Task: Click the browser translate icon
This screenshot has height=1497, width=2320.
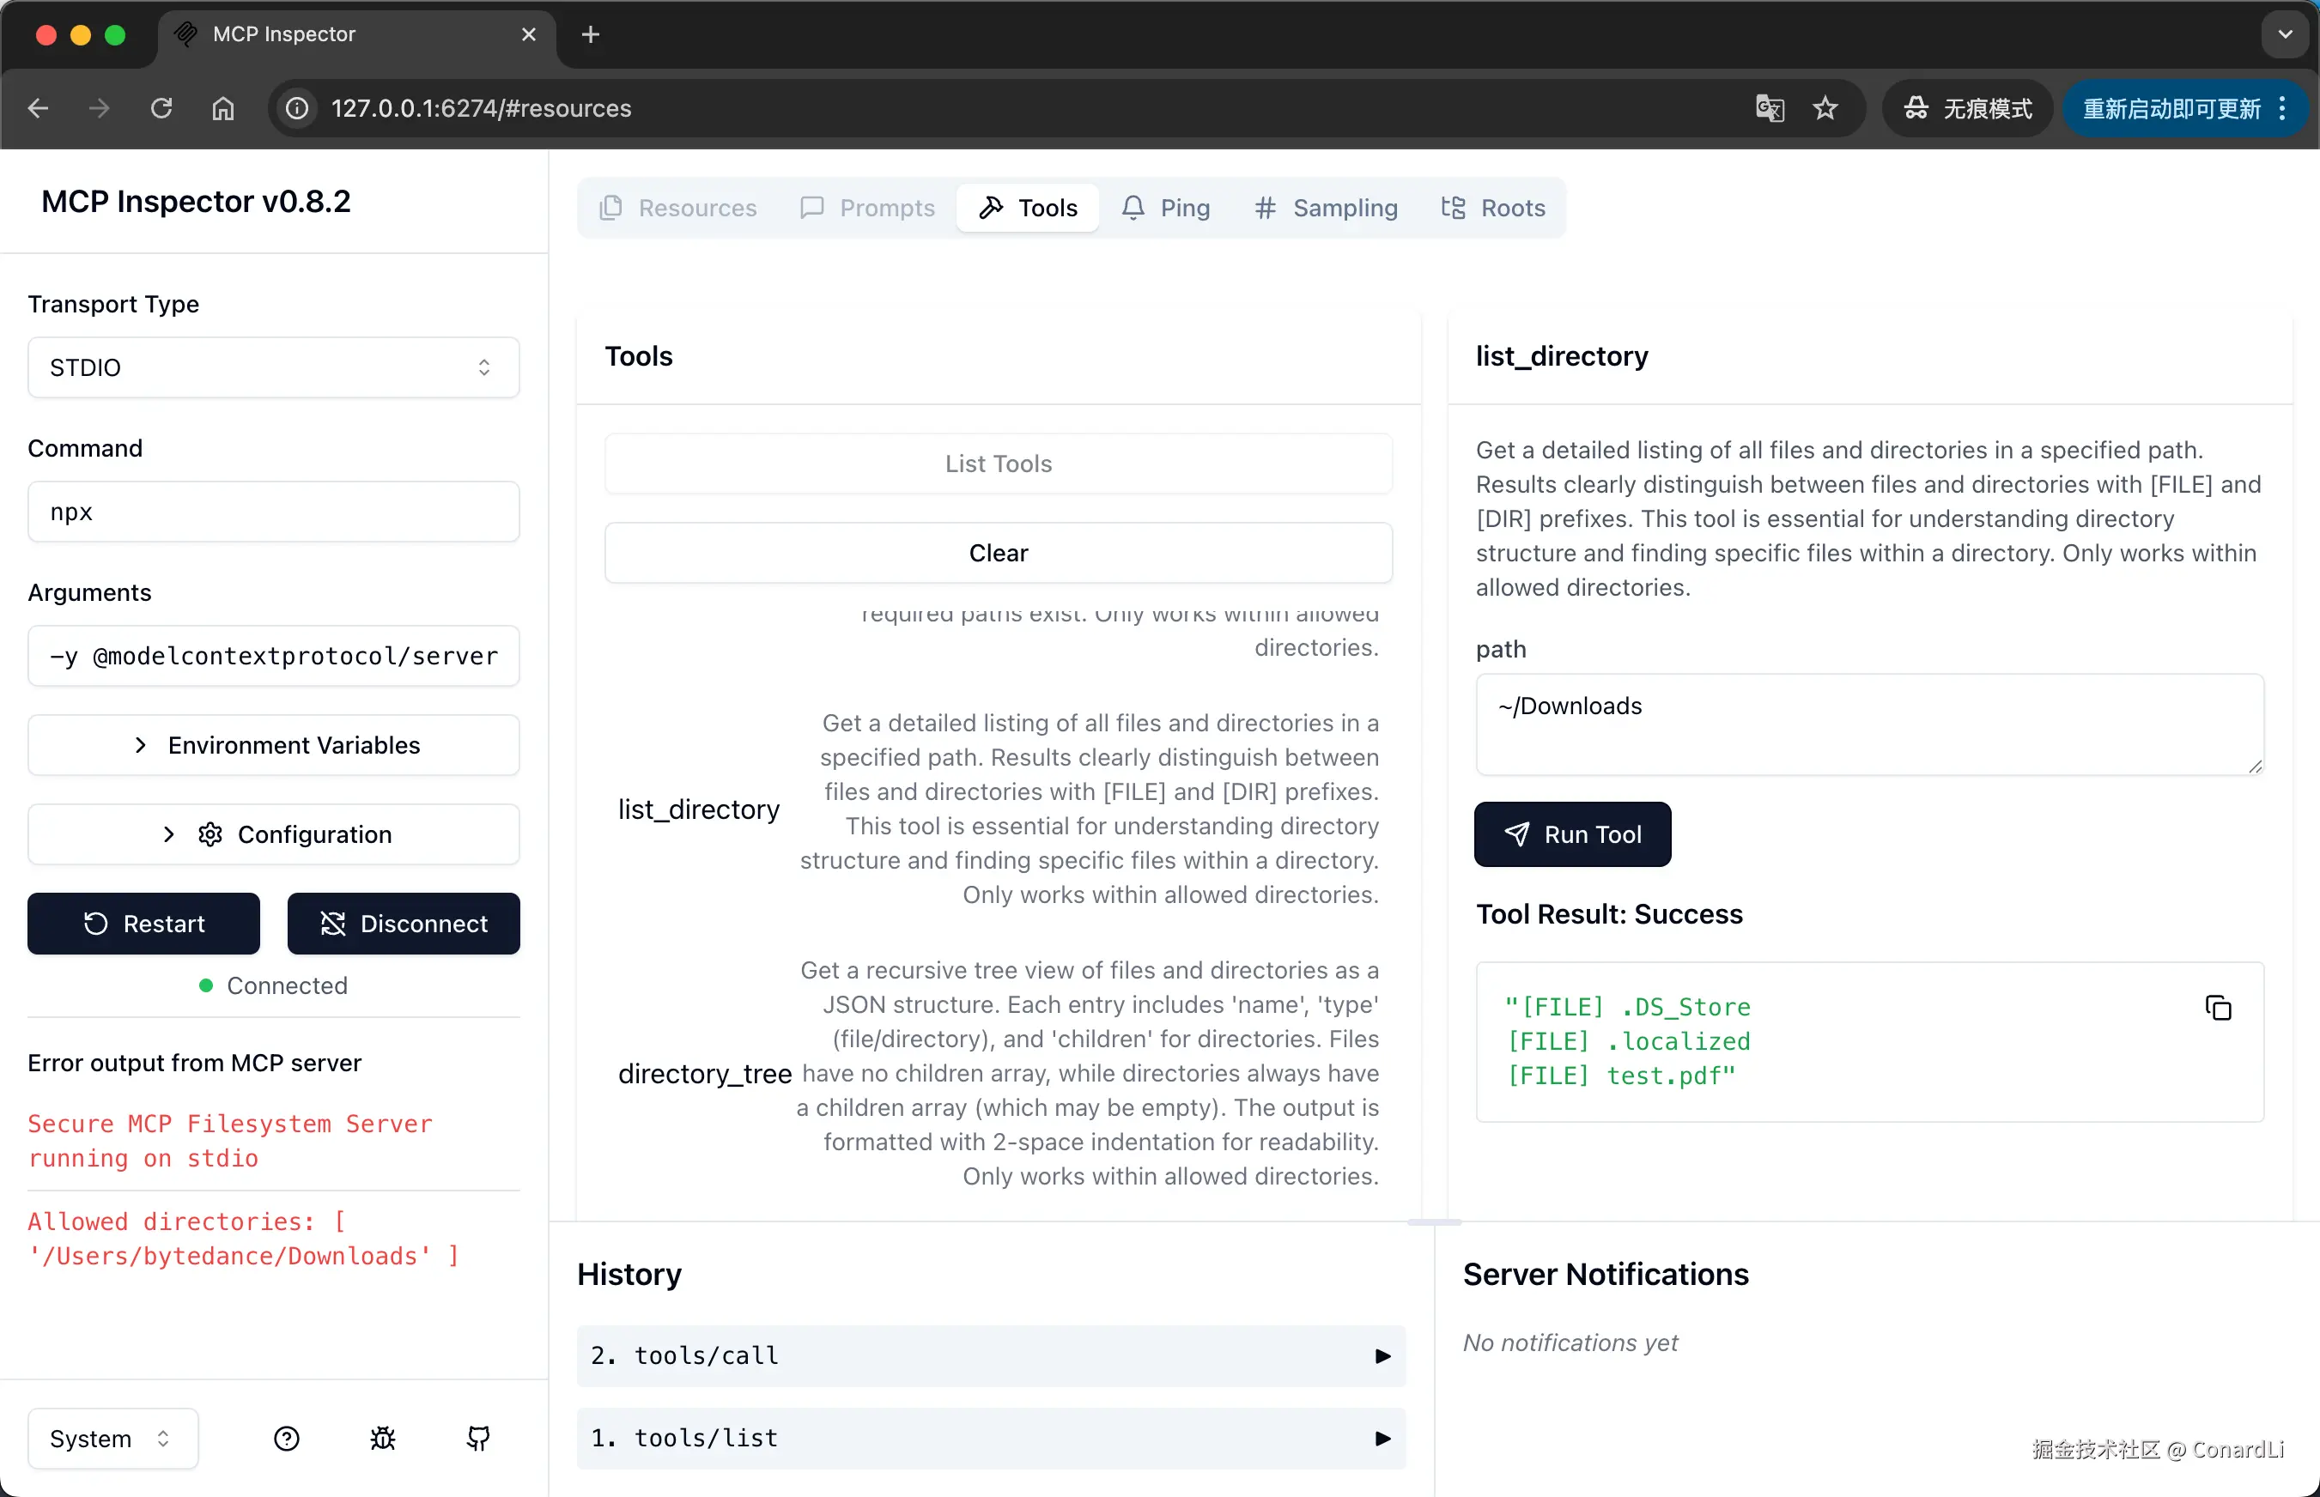Action: coord(1769,108)
